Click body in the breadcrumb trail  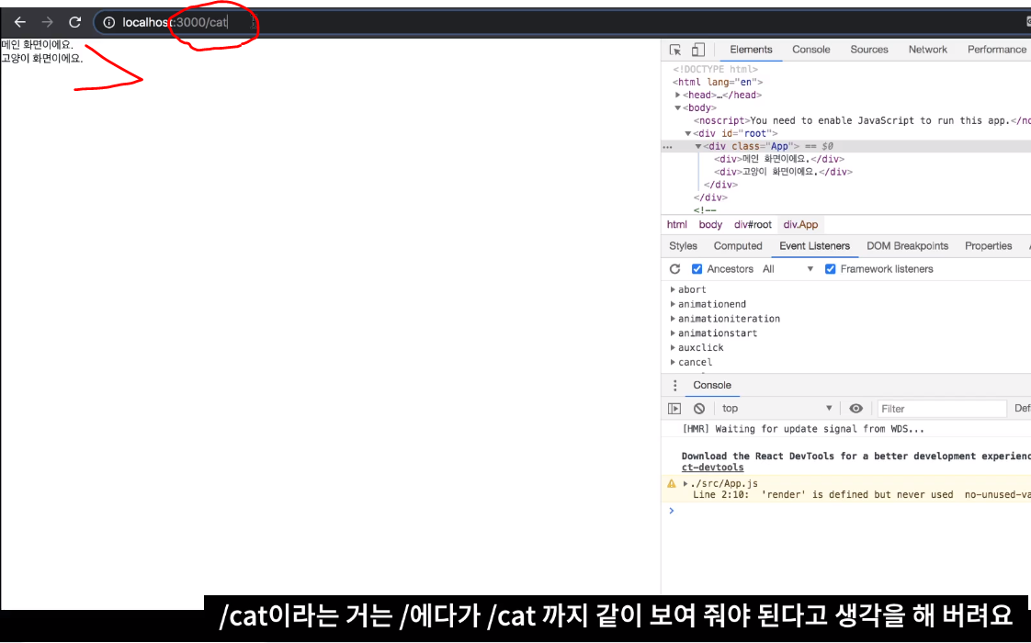(x=710, y=224)
